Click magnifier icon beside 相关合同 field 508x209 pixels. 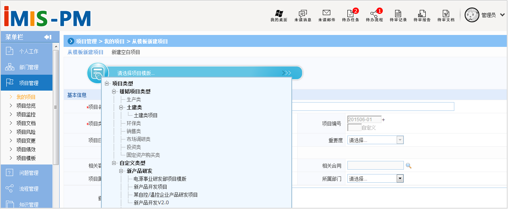pos(408,166)
